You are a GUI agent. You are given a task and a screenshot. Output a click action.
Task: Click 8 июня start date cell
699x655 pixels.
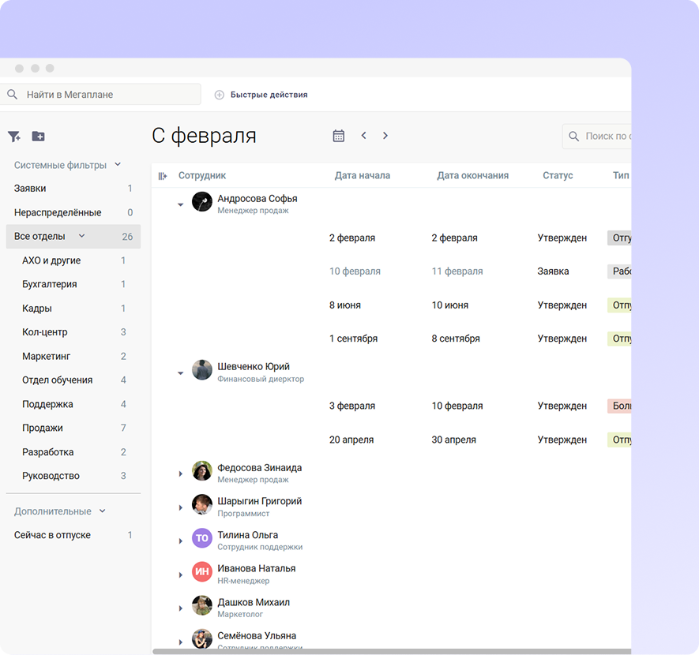coord(345,305)
